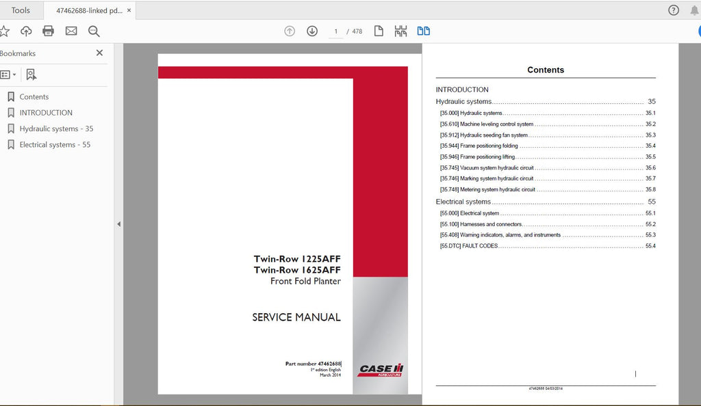Collapse the left panel arrow
This screenshot has height=406, width=701.
tap(118, 224)
